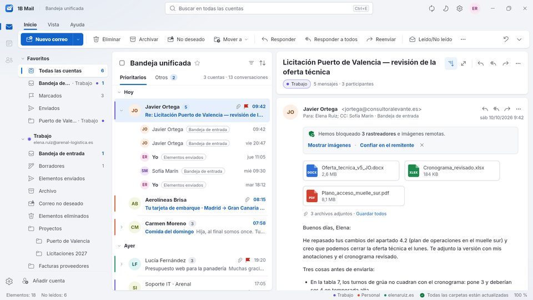533x300 pixels.
Task: Open the message list filter icon
Action: click(251, 63)
